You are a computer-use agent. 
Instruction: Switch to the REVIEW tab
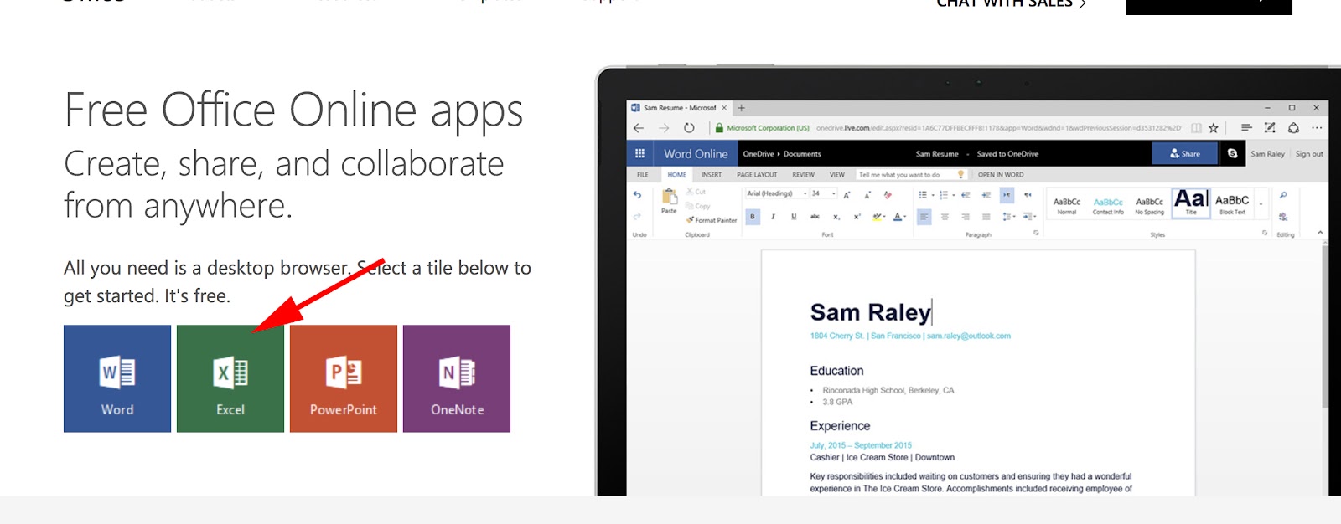pyautogui.click(x=804, y=175)
